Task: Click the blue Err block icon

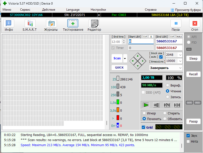Action: pyautogui.click(x=118, y=125)
